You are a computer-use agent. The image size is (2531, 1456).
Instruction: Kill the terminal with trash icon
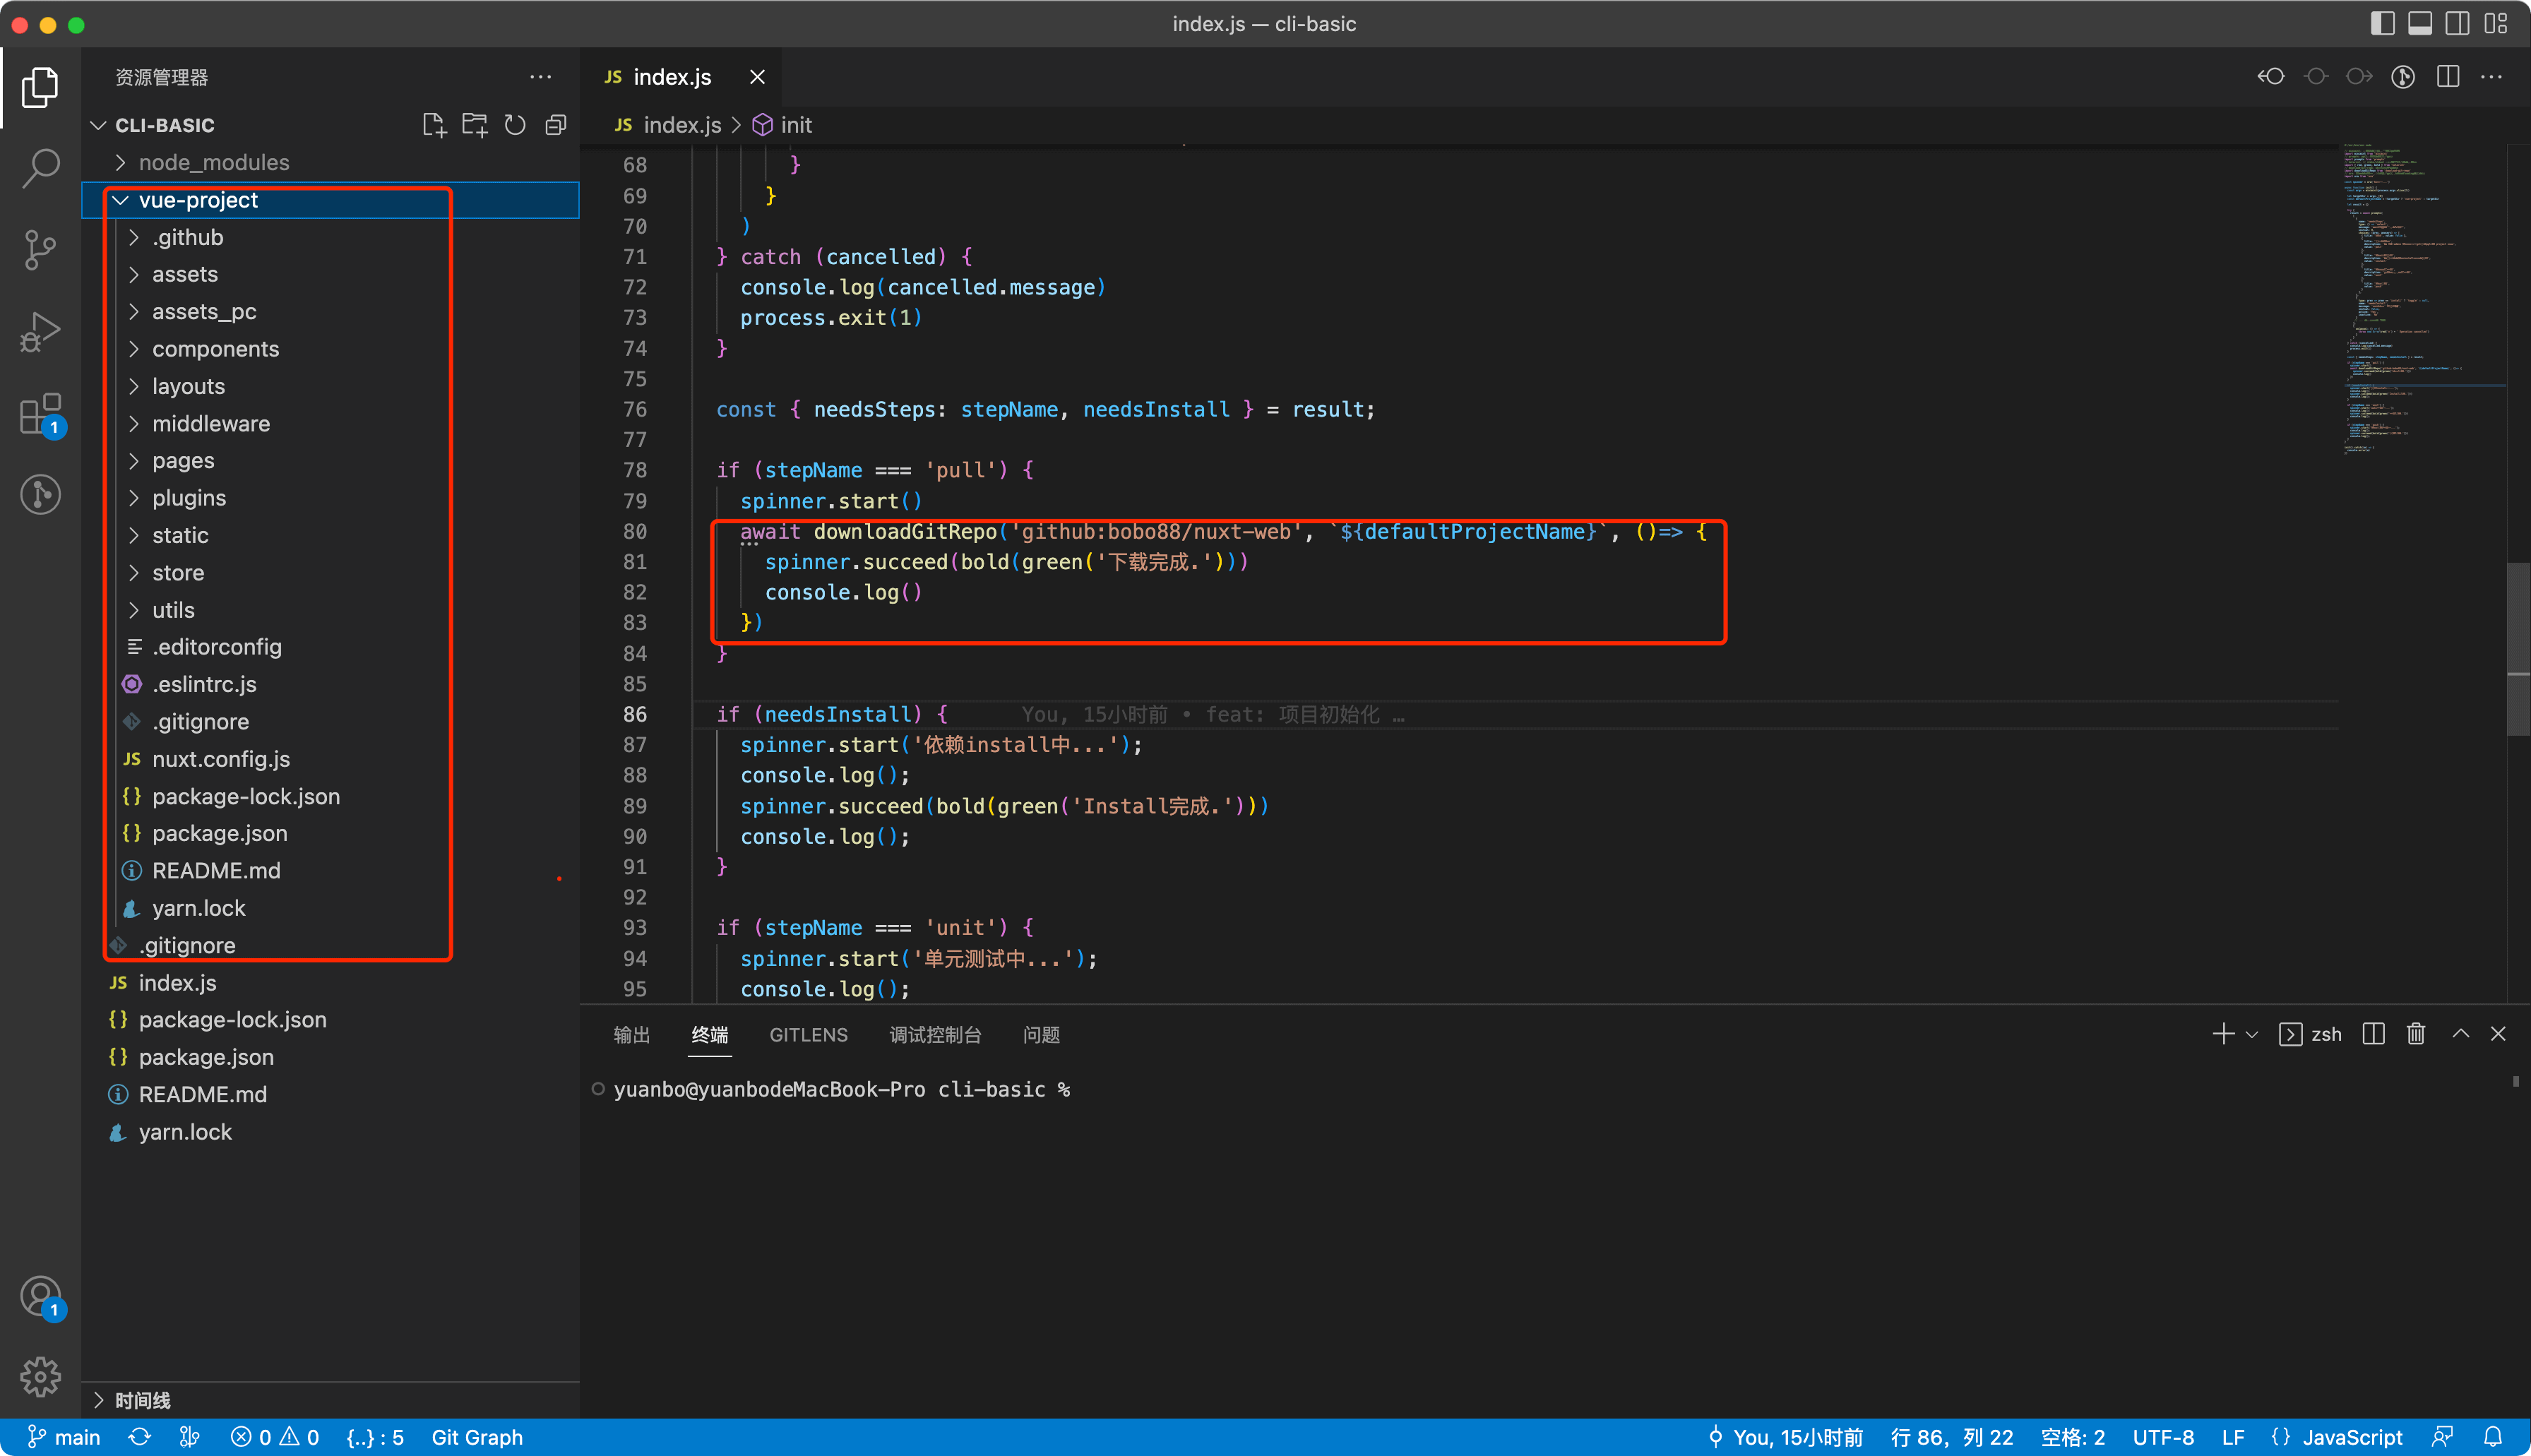[2416, 1034]
